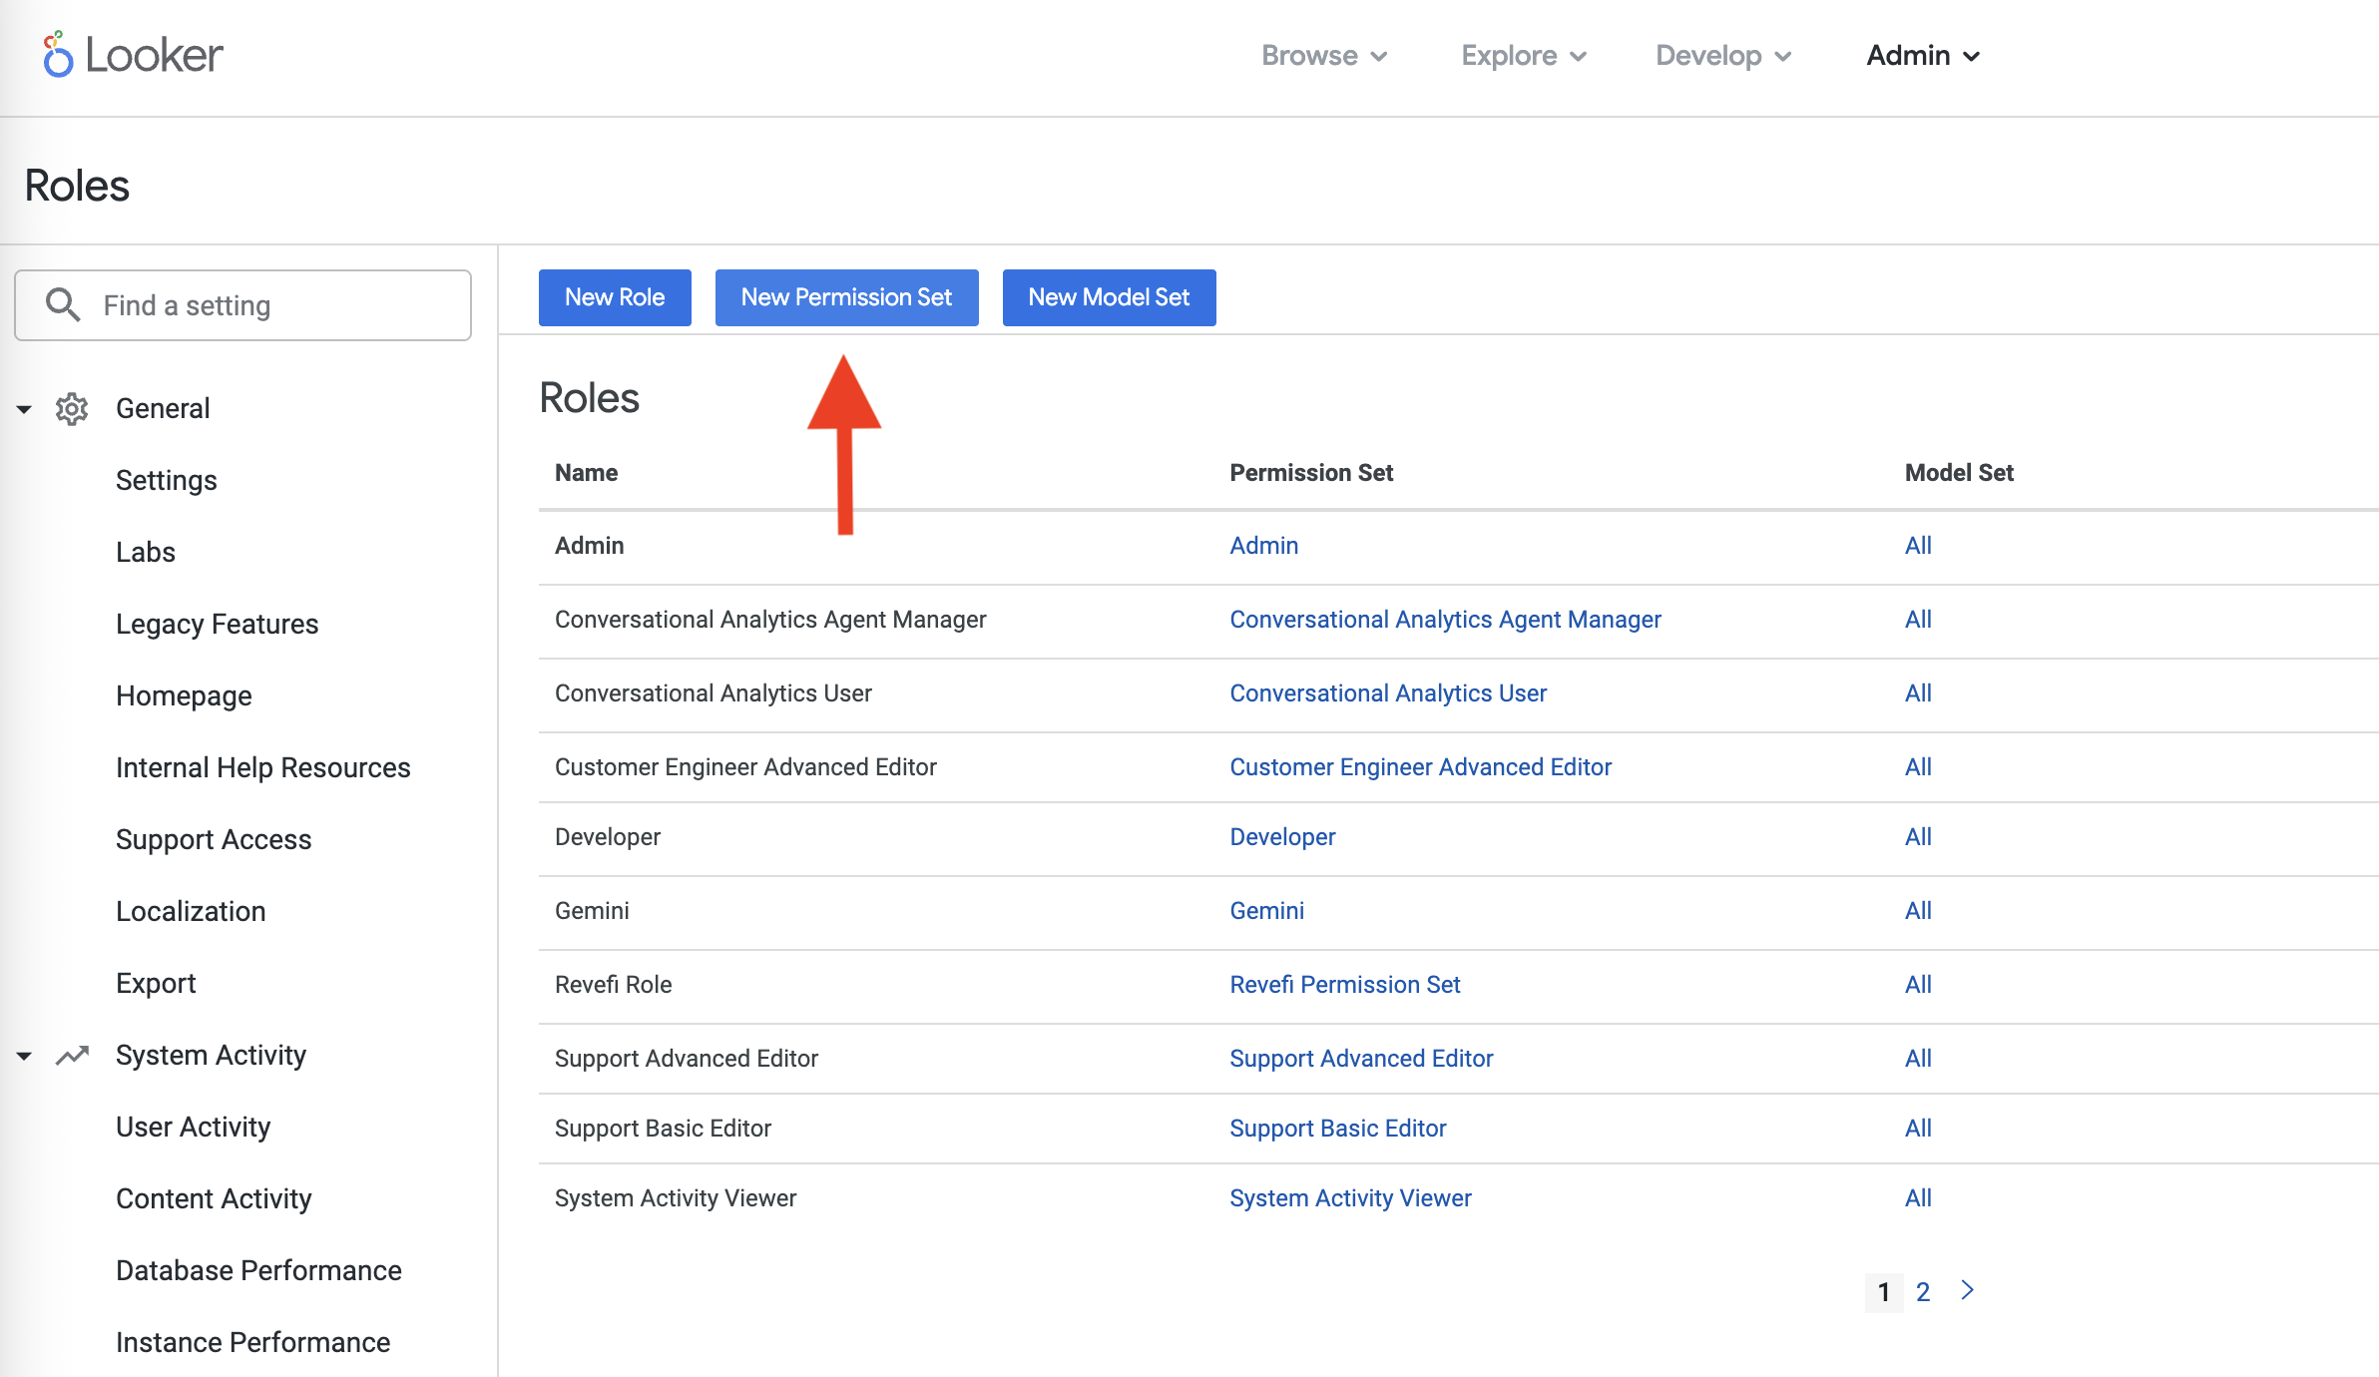2379x1377 pixels.
Task: Open the Gemini permission set link
Action: pos(1266,911)
